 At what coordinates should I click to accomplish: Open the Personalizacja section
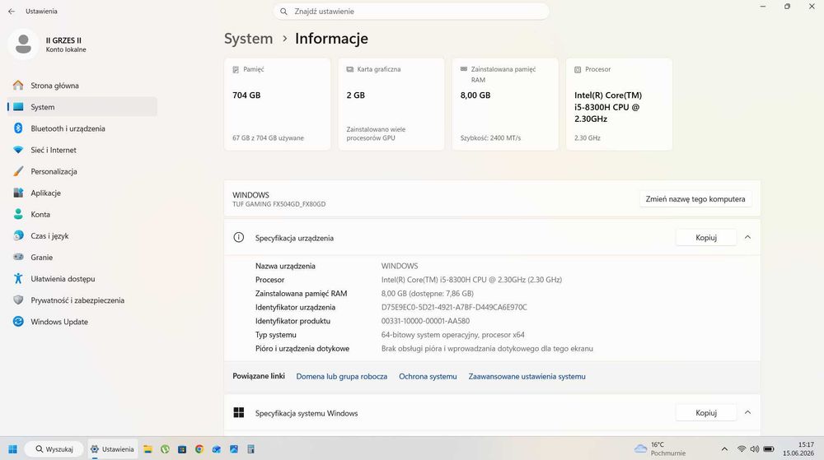coord(82,171)
